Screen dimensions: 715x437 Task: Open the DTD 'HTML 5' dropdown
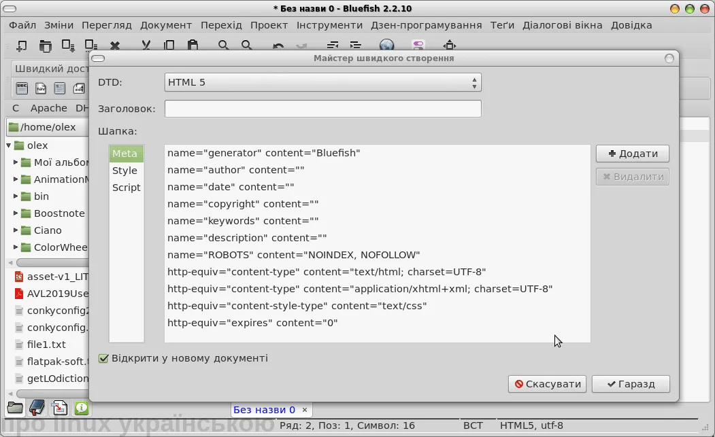coord(323,82)
